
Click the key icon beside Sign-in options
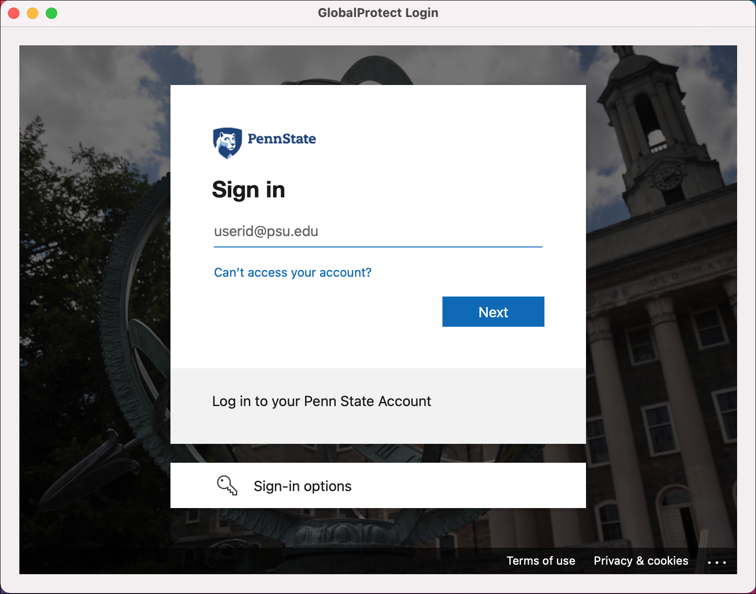pos(227,485)
